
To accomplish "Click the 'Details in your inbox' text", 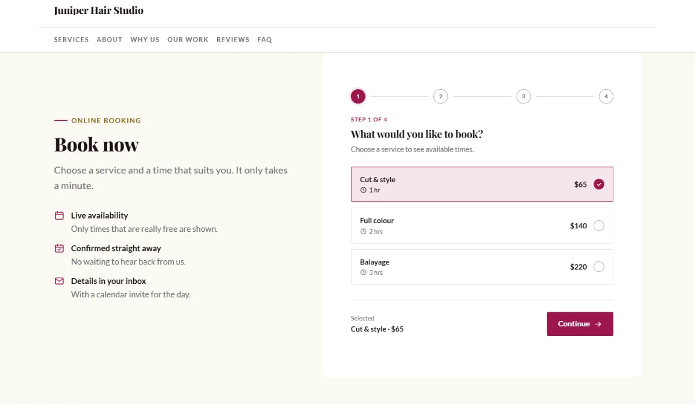I will click(x=108, y=281).
